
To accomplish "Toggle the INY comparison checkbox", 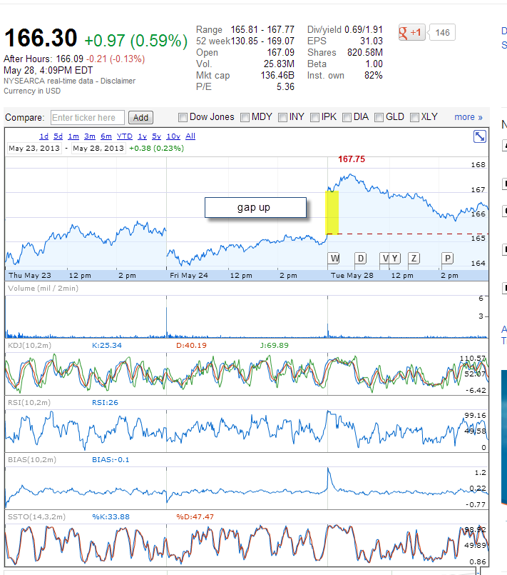I will point(282,117).
